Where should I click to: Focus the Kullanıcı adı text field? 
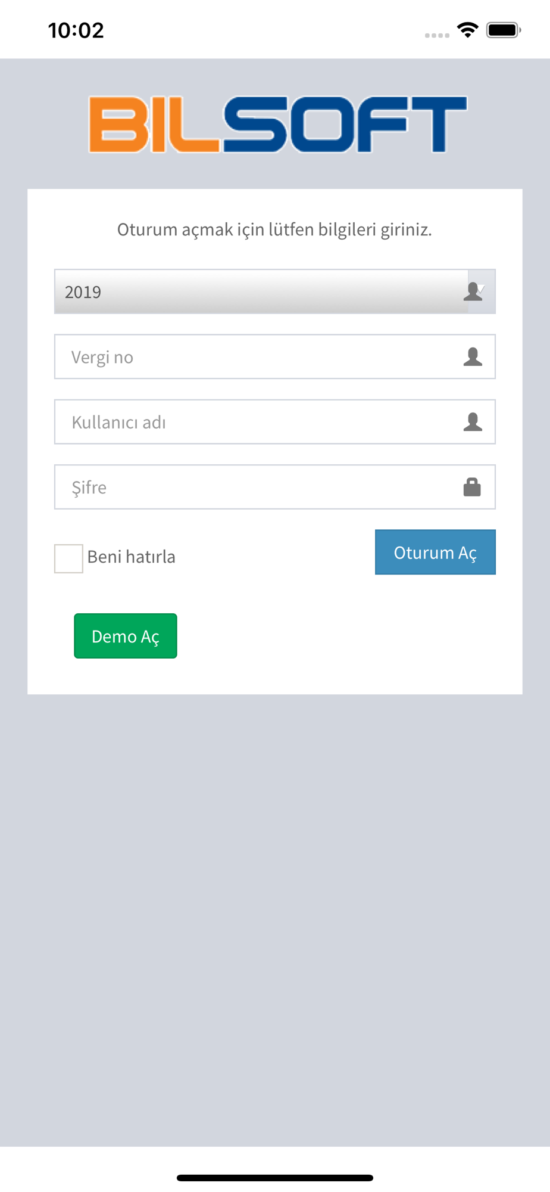pos(262,422)
